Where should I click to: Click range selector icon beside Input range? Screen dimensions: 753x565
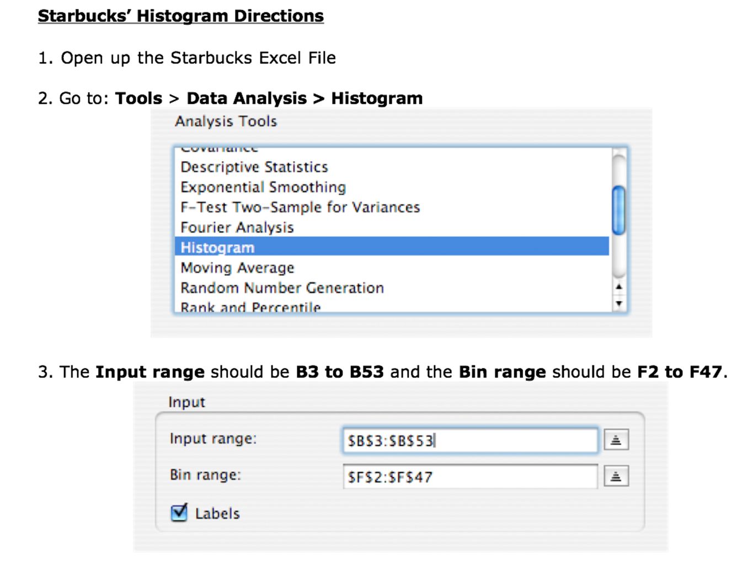coord(616,440)
